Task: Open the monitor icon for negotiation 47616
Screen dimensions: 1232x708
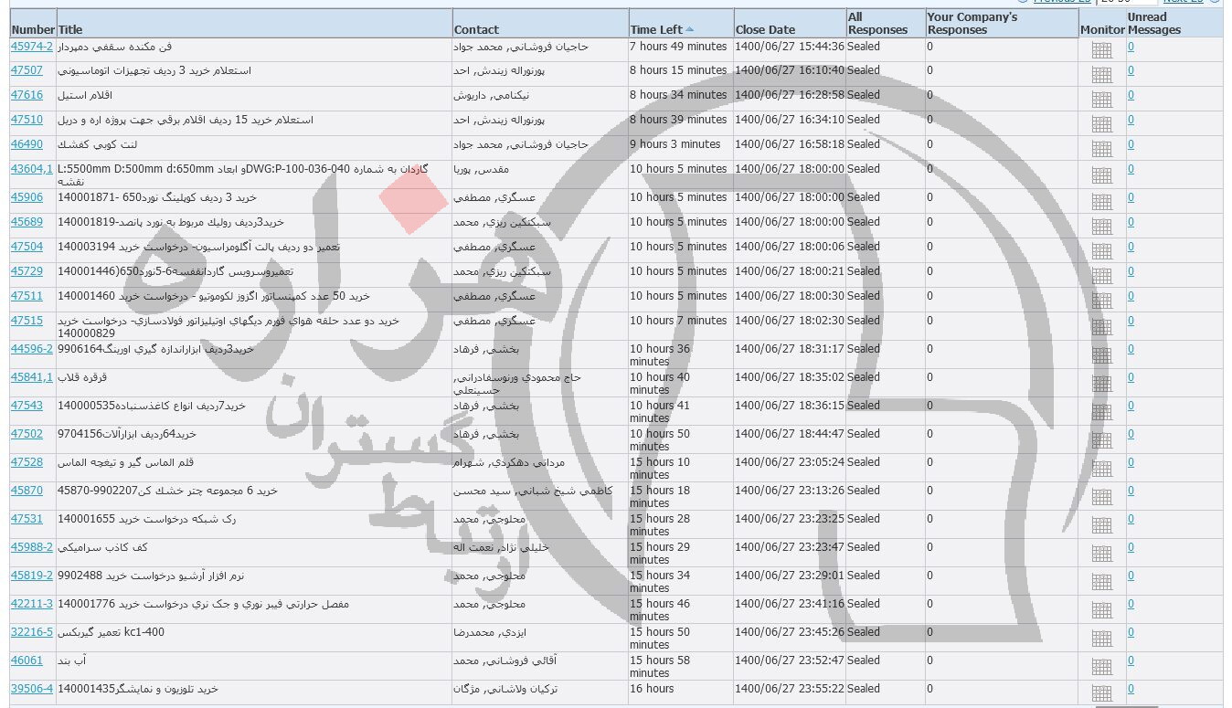Action: pos(1101,100)
